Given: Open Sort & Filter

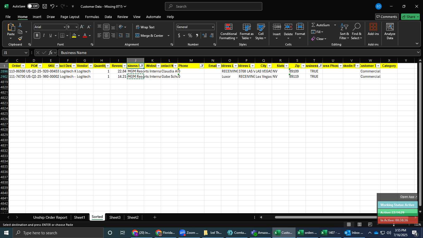Looking at the screenshot, I should tap(344, 31).
